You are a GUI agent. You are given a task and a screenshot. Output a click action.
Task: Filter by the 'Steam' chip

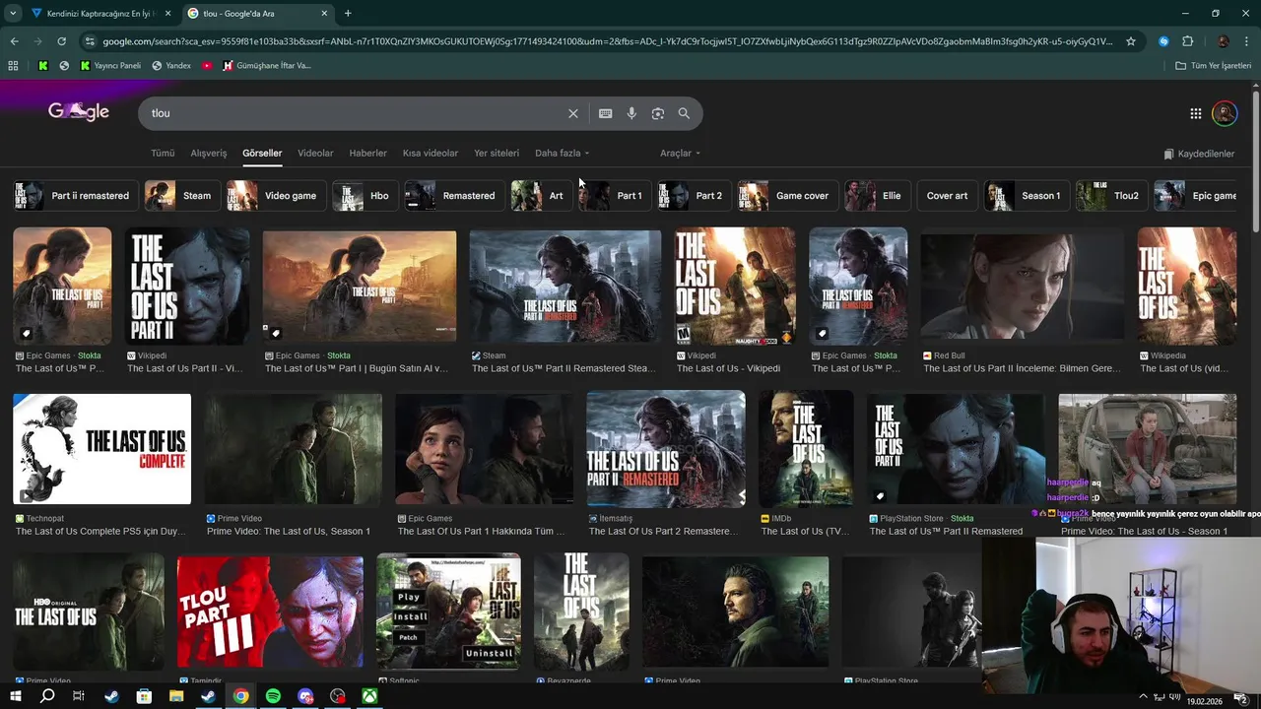point(182,196)
